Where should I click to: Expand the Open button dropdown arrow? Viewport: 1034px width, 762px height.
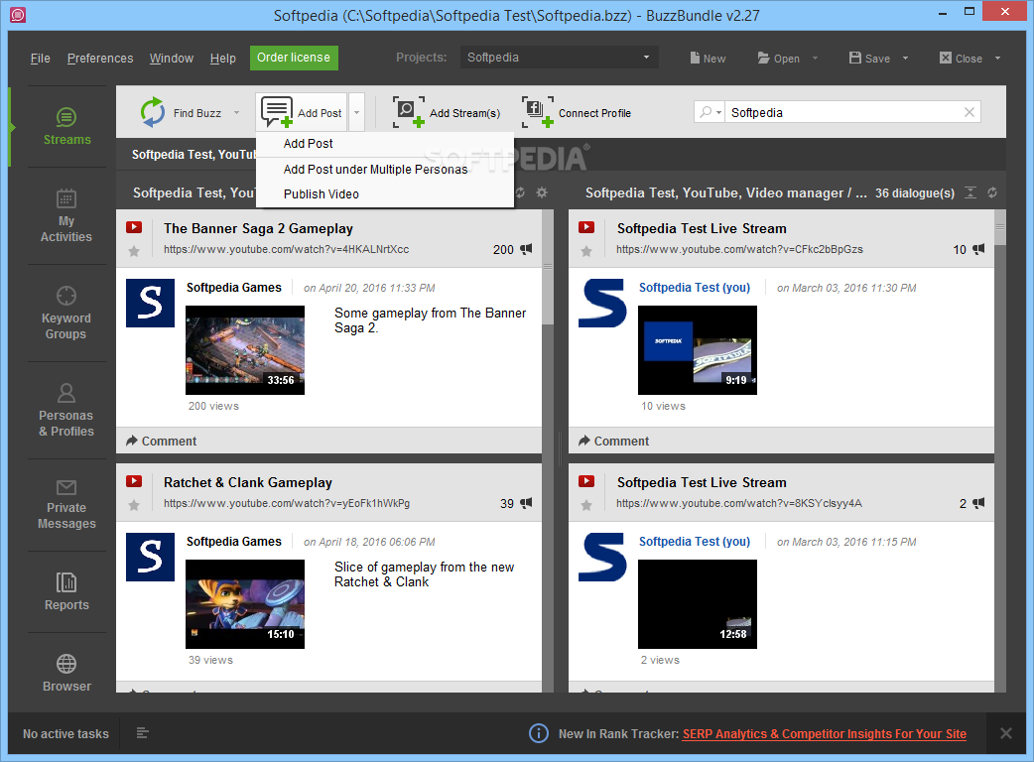[815, 58]
